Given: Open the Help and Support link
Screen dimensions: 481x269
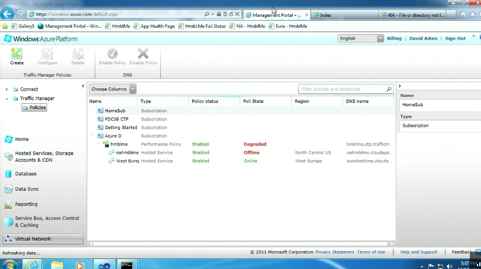Looking at the screenshot, I should coord(418,252).
